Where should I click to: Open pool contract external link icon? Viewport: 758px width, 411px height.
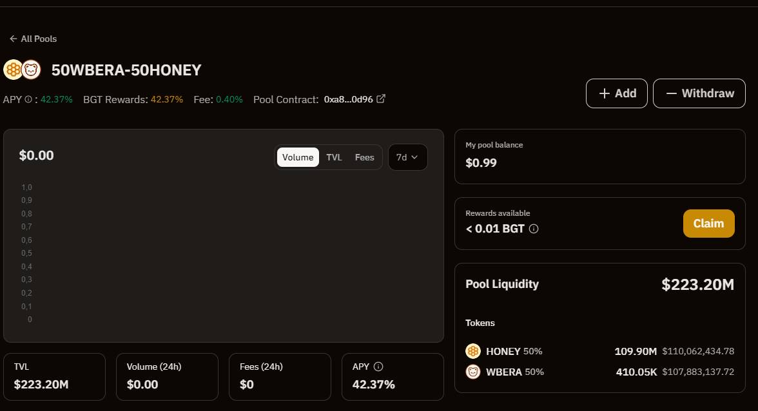coord(381,99)
